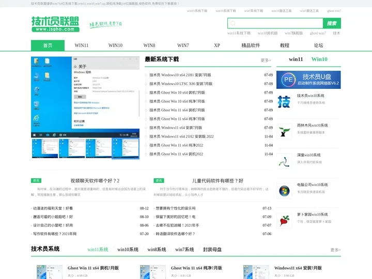Select the second slideshow thumbnail under the main screenshot
Screen dimensions: 372x279
pyautogui.click(x=72, y=148)
